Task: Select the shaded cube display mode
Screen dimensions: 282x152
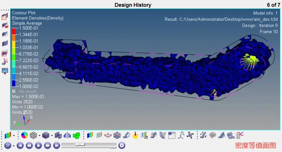Action: pyautogui.click(x=46, y=135)
